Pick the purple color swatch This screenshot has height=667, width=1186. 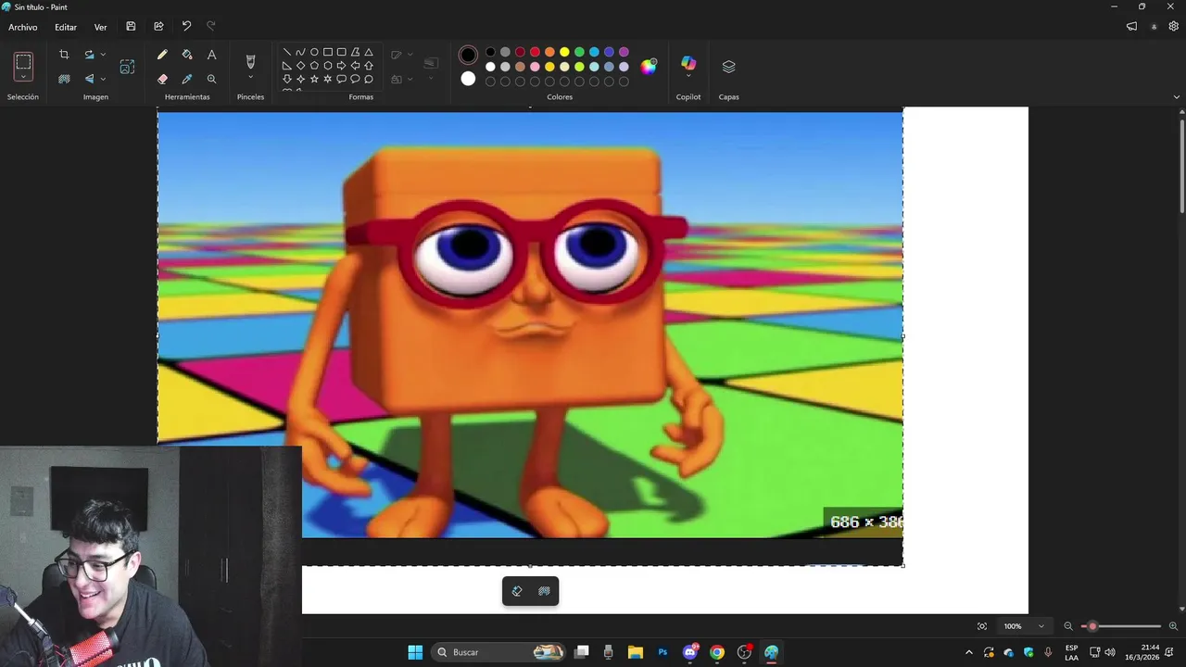click(x=624, y=52)
